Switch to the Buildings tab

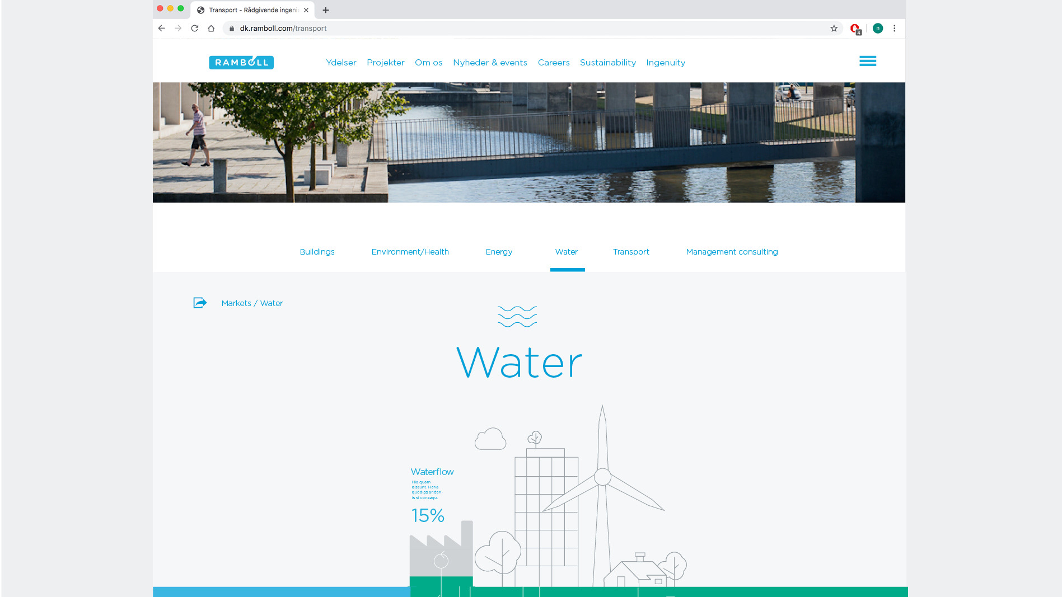click(317, 252)
